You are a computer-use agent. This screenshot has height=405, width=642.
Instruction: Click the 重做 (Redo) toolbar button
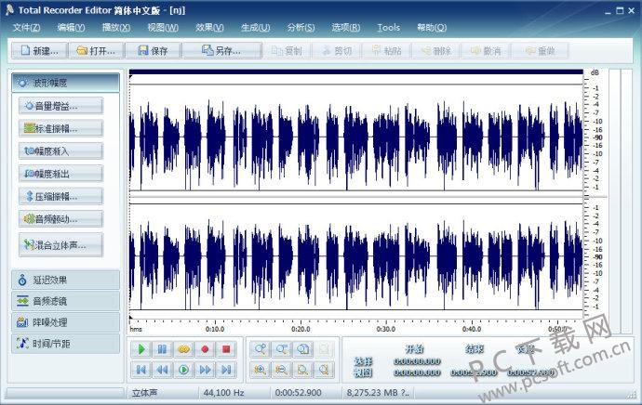point(540,51)
